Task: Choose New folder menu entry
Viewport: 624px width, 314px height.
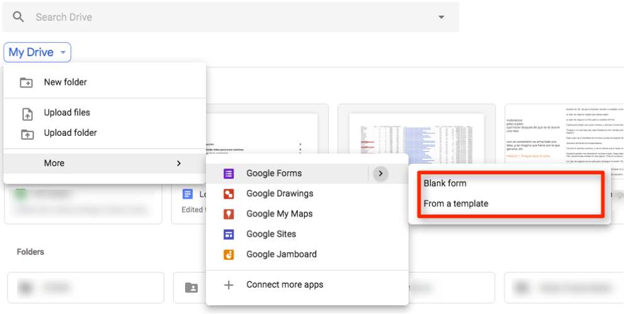Action: [105, 82]
